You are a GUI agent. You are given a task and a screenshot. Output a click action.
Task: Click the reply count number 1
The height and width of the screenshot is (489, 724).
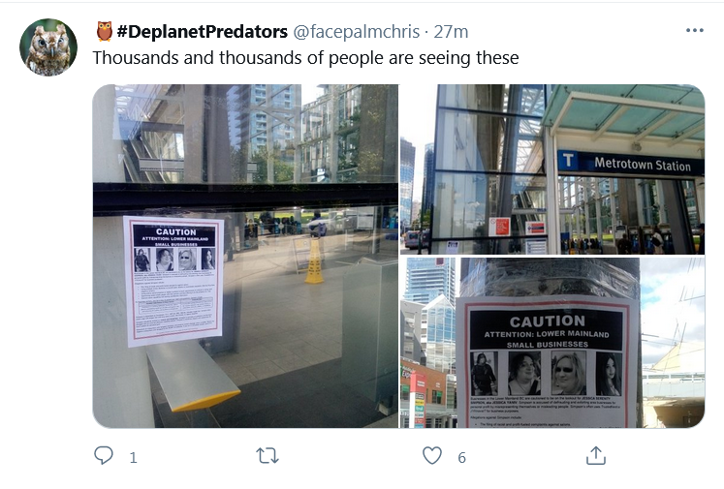[x=133, y=458]
